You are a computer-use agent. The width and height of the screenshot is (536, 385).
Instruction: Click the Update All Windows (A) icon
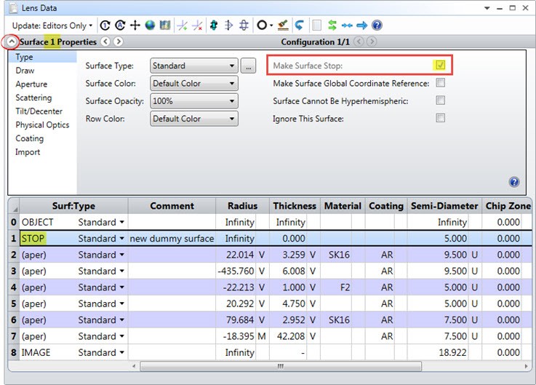coord(120,25)
